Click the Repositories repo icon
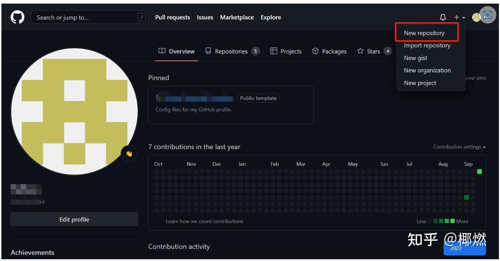Viewport: 500px width, 261px height. pos(208,51)
